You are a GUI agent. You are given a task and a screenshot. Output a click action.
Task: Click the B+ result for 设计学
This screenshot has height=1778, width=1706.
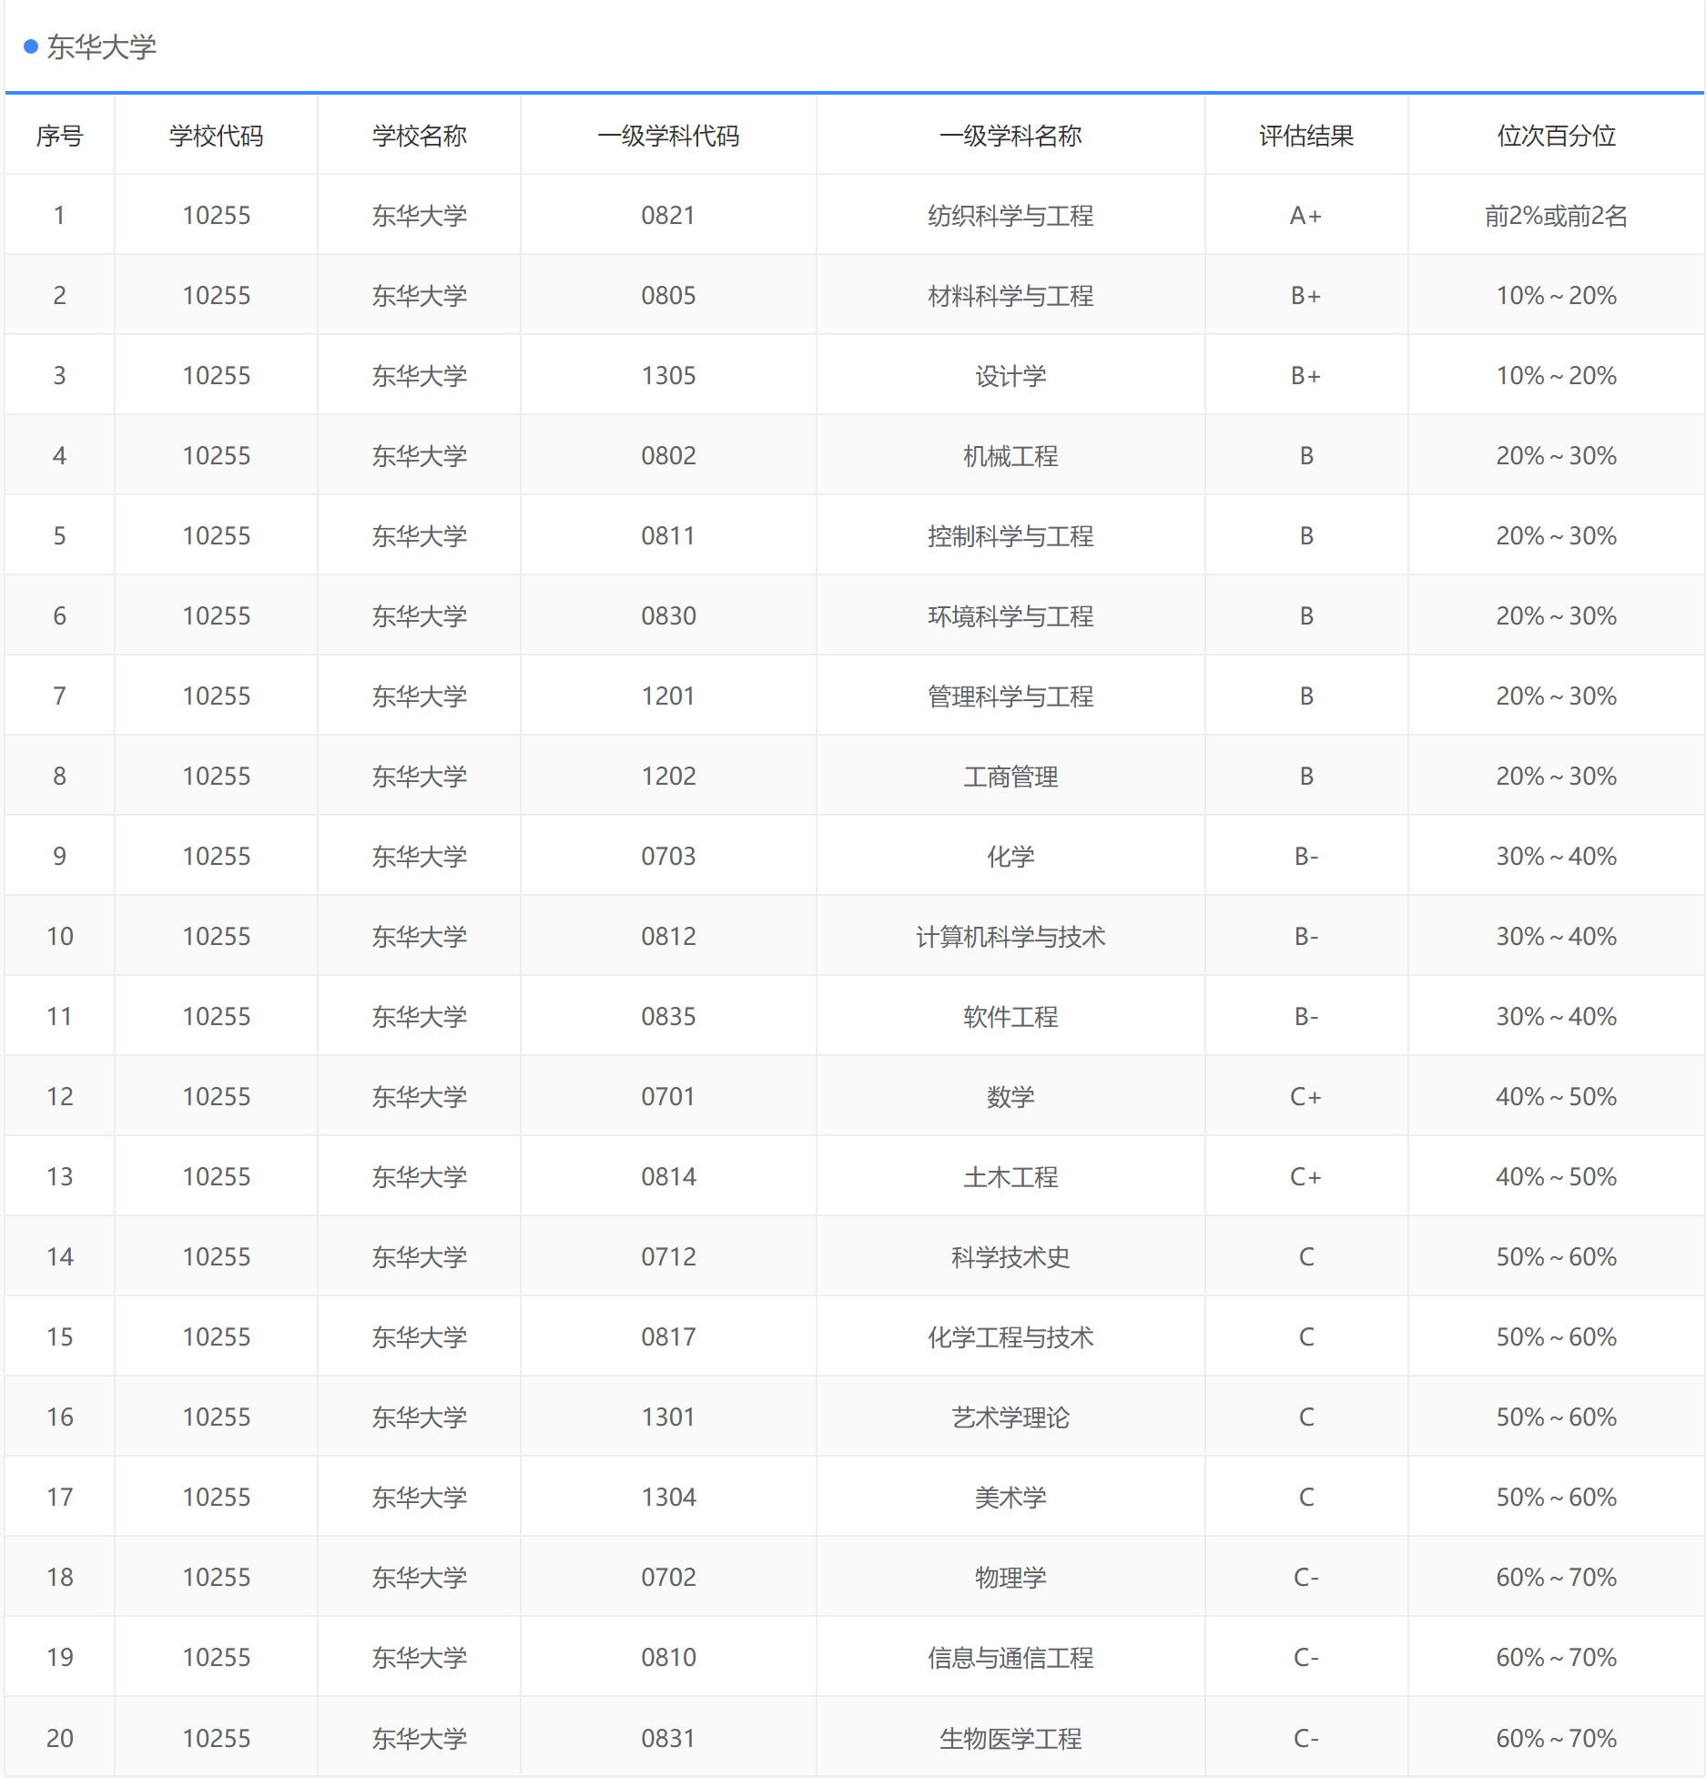[x=1306, y=376]
